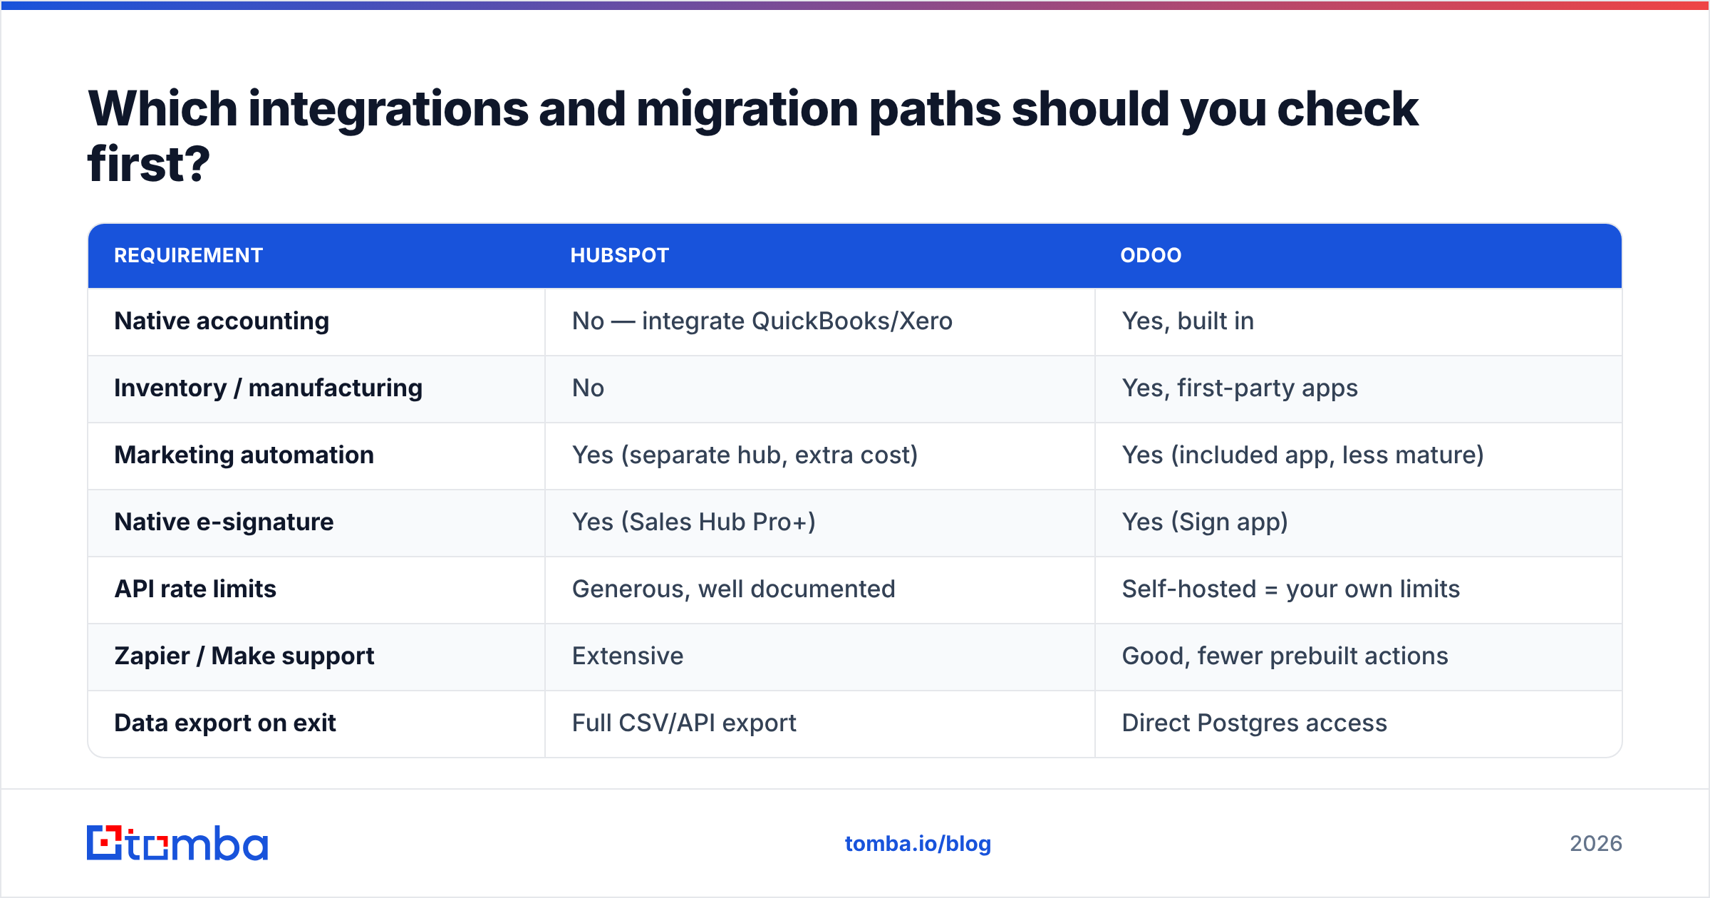Select the HUBSPOT column header
This screenshot has width=1710, height=898.
[619, 256]
